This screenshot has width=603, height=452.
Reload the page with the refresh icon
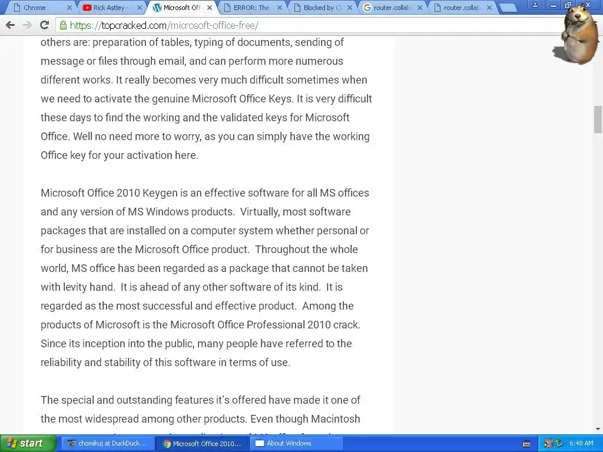click(44, 25)
